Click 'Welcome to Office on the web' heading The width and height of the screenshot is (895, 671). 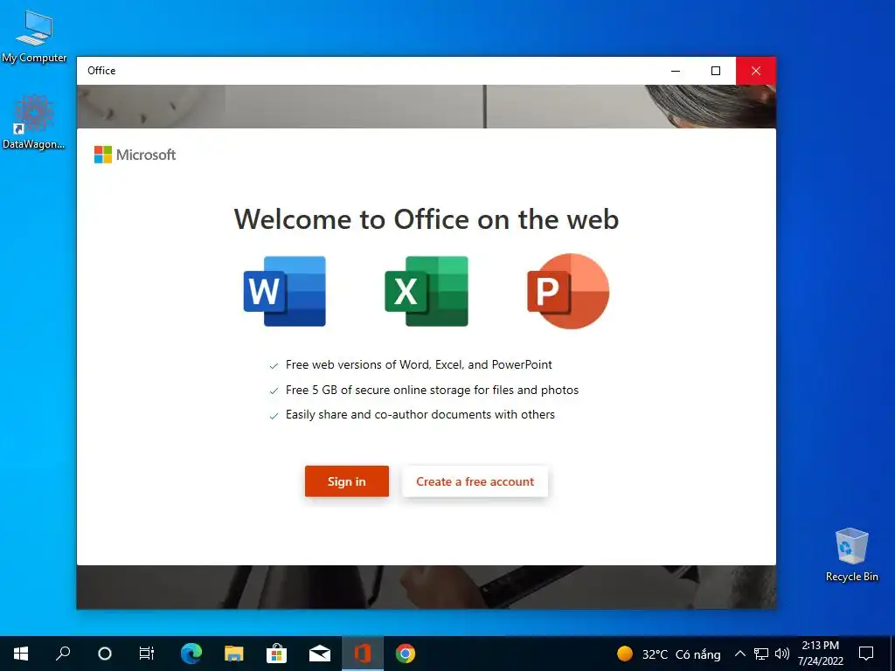[427, 219]
